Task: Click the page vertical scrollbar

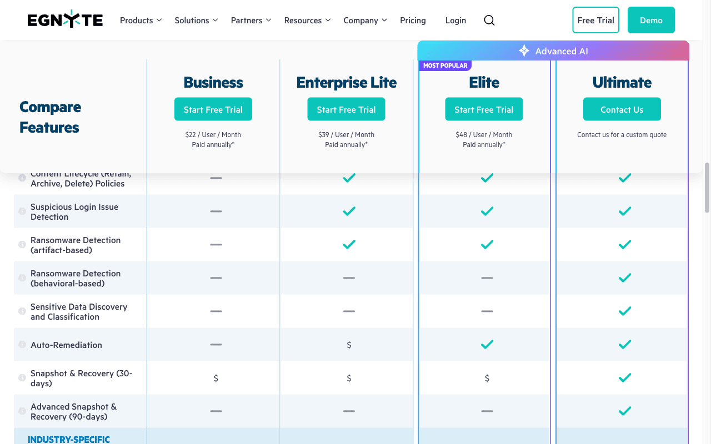Action: (x=707, y=188)
